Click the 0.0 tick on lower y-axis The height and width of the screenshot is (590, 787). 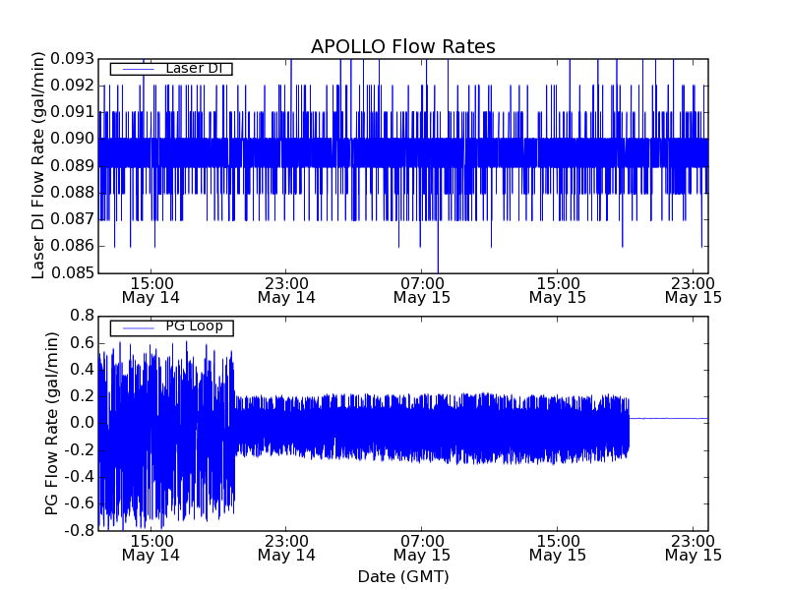81,423
